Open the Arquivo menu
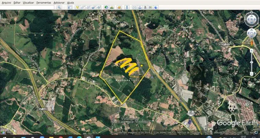The width and height of the screenshot is (260, 138). (x=6, y=3)
